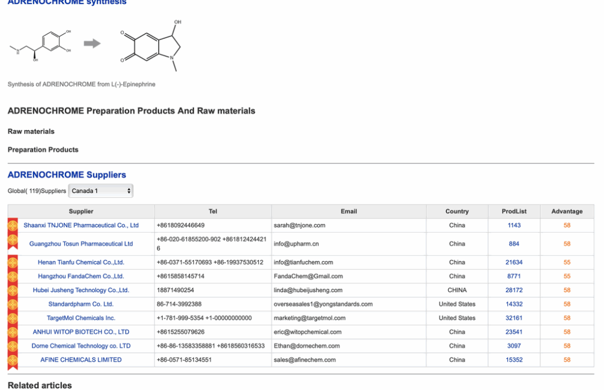Click gold badge icon beside Shaanxi TNJONE
604x390 pixels.
click(13, 226)
